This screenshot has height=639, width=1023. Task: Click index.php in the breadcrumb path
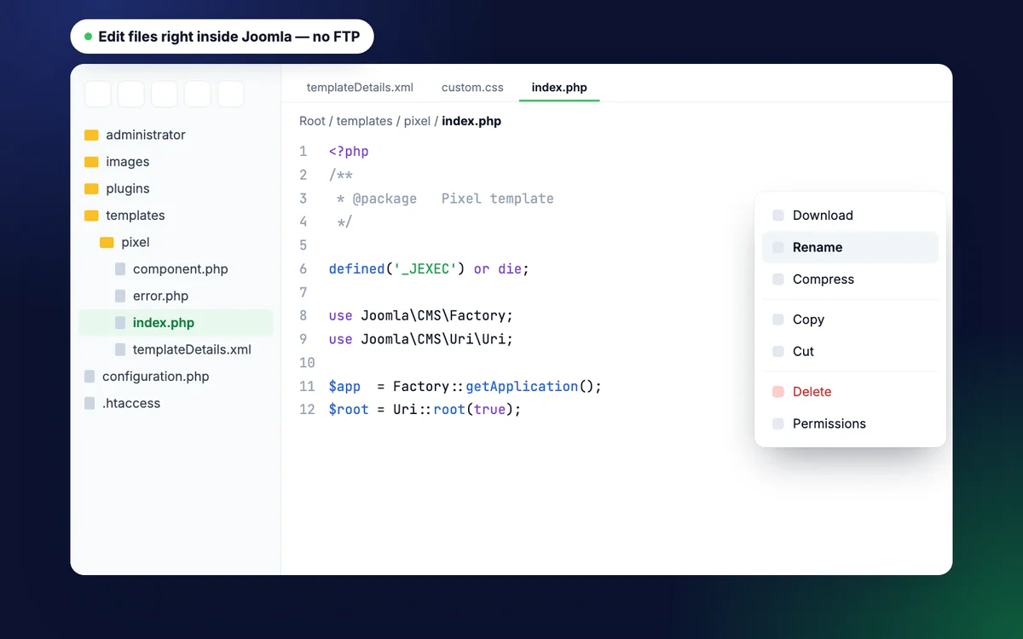pyautogui.click(x=471, y=121)
